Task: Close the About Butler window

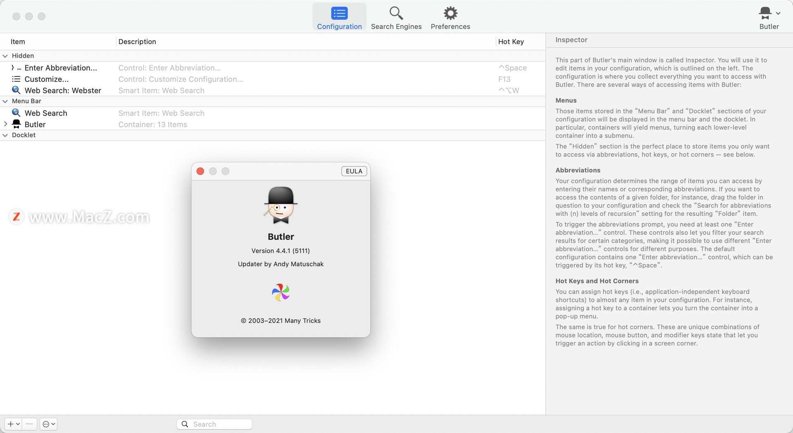Action: coord(200,171)
